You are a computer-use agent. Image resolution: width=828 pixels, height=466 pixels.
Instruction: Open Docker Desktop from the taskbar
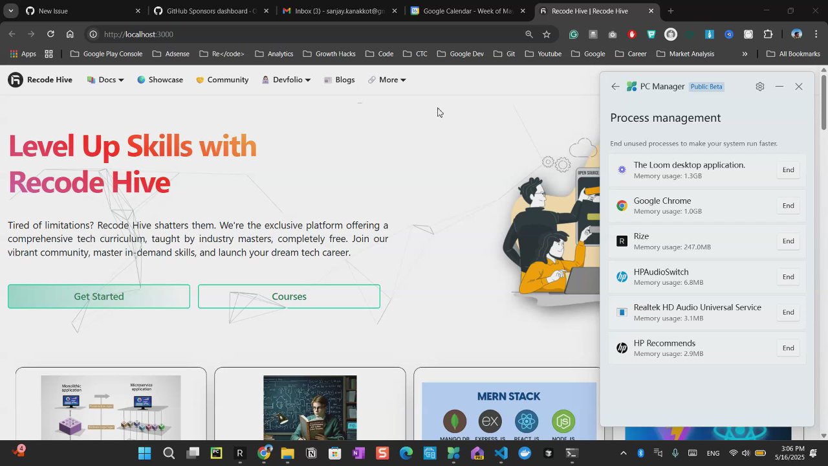tap(525, 453)
